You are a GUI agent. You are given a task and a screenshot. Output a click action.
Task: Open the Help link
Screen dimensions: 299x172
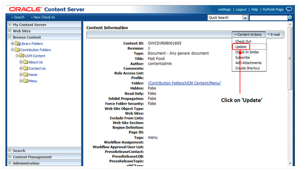255,10
